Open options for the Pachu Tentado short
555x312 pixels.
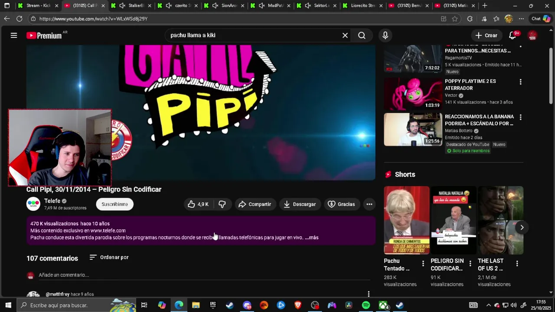pos(423,263)
